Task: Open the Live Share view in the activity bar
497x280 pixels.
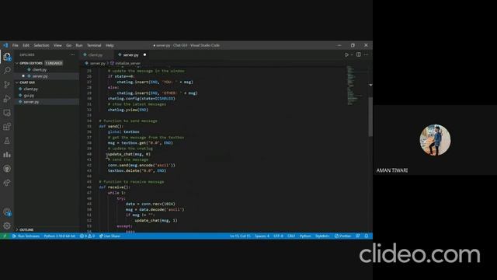Action: 7,183
